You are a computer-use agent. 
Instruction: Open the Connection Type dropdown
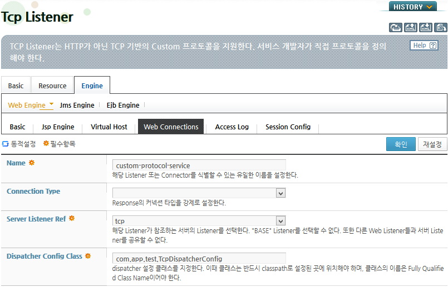199,193
